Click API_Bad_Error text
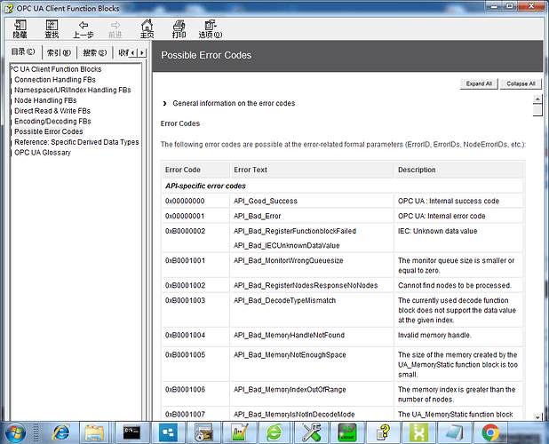Viewport: 549px width, 444px height. click(x=258, y=216)
